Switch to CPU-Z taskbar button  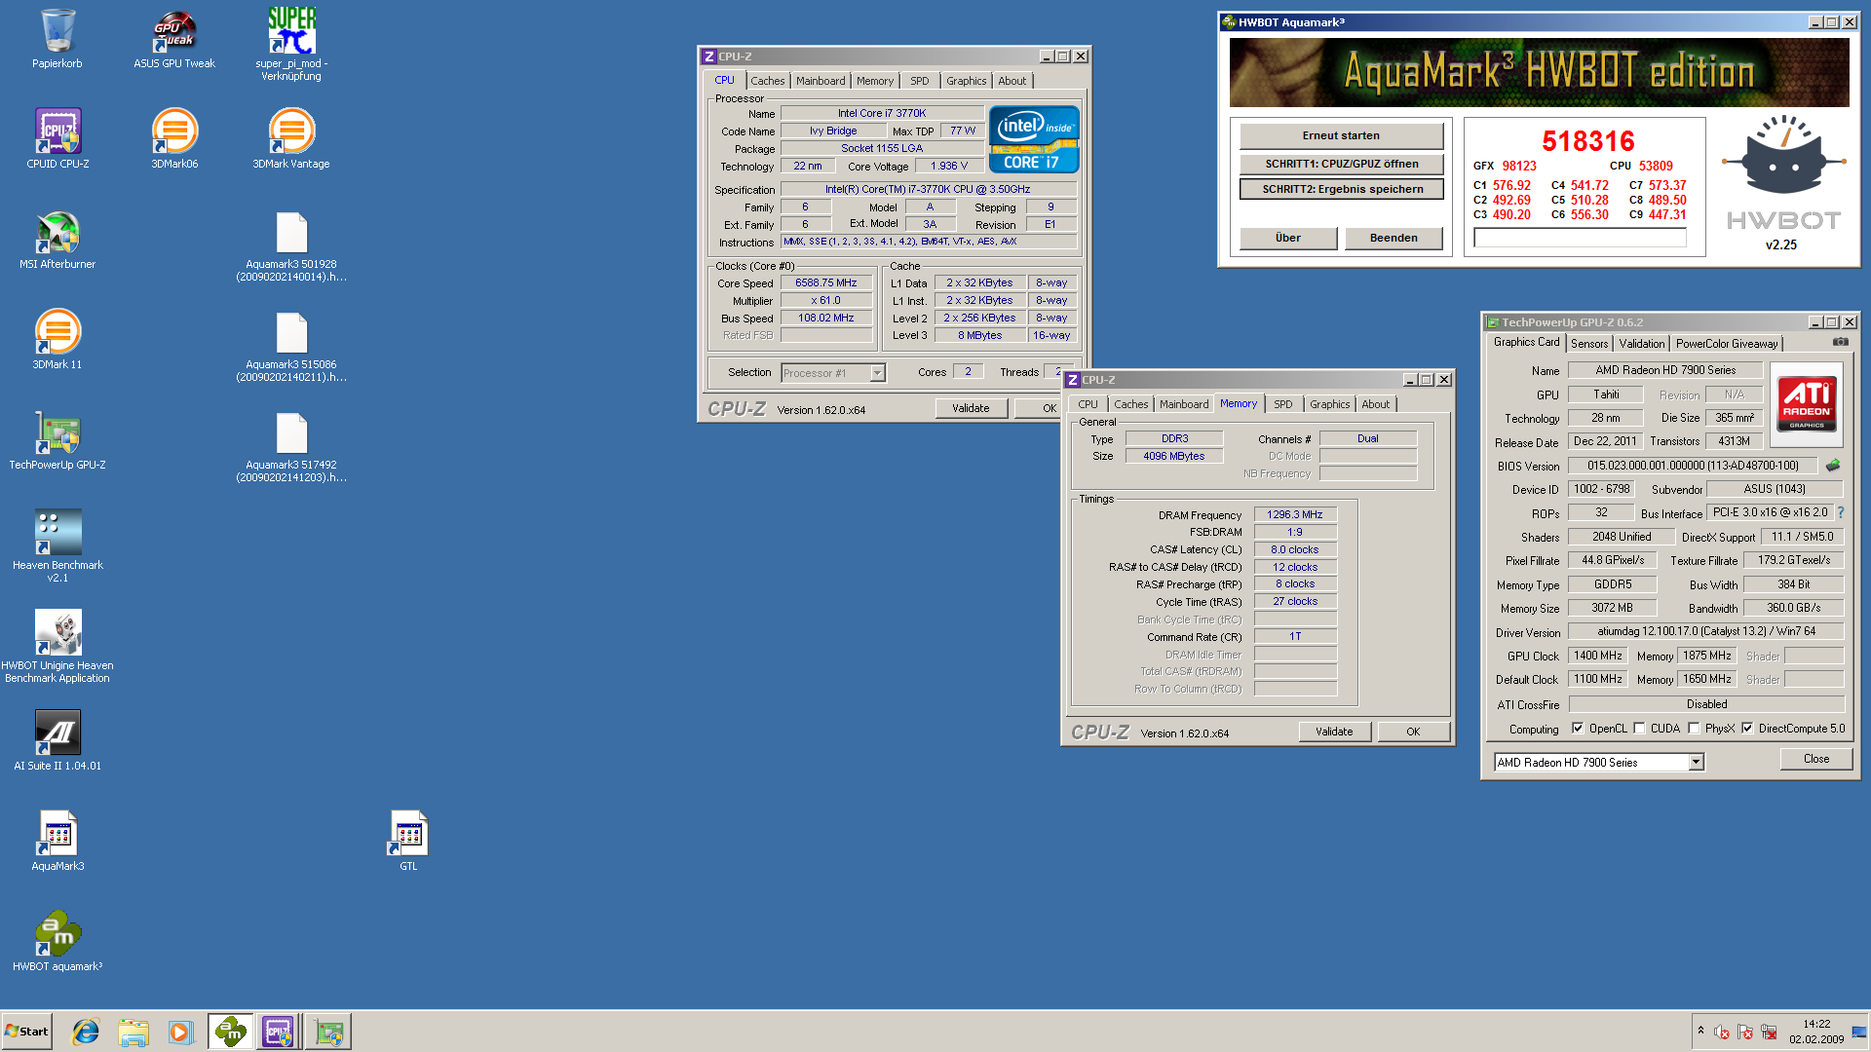(x=278, y=1032)
